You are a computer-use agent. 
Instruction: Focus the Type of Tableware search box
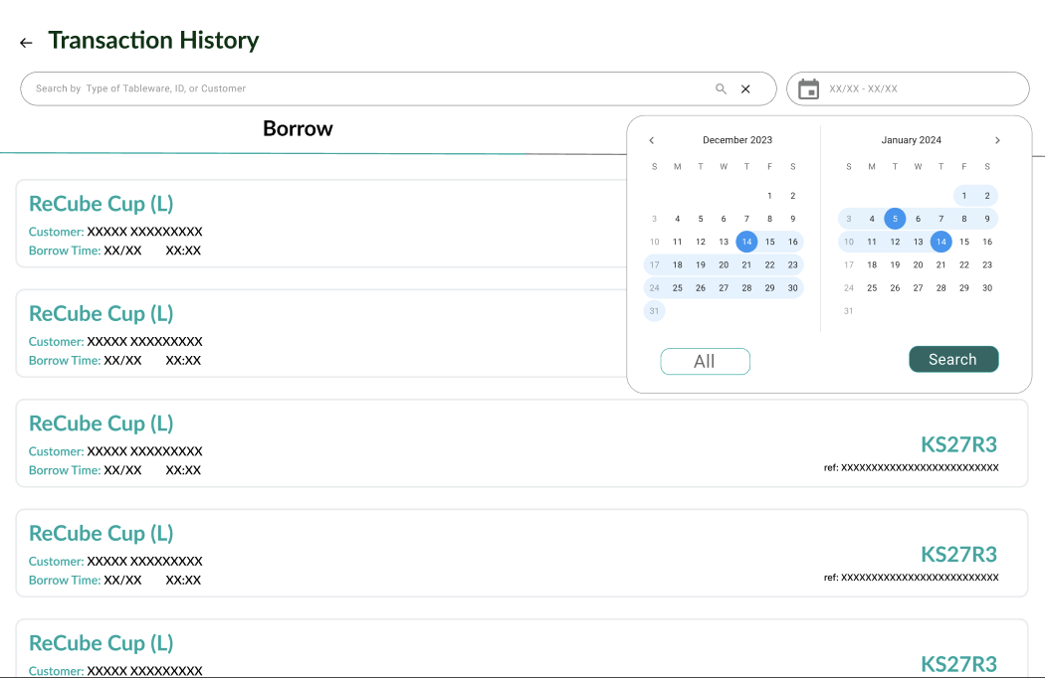click(x=398, y=88)
